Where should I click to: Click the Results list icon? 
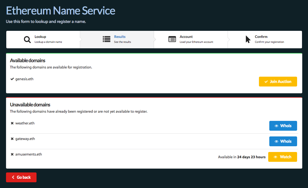click(107, 39)
